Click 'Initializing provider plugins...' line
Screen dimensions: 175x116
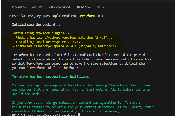pyautogui.click(x=41, y=33)
